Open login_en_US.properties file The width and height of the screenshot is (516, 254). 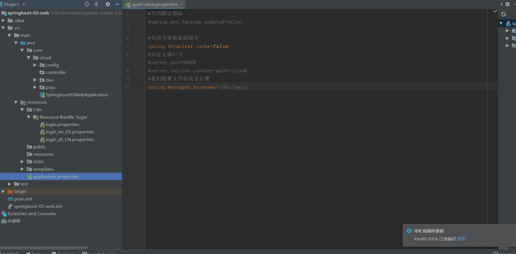click(x=70, y=132)
